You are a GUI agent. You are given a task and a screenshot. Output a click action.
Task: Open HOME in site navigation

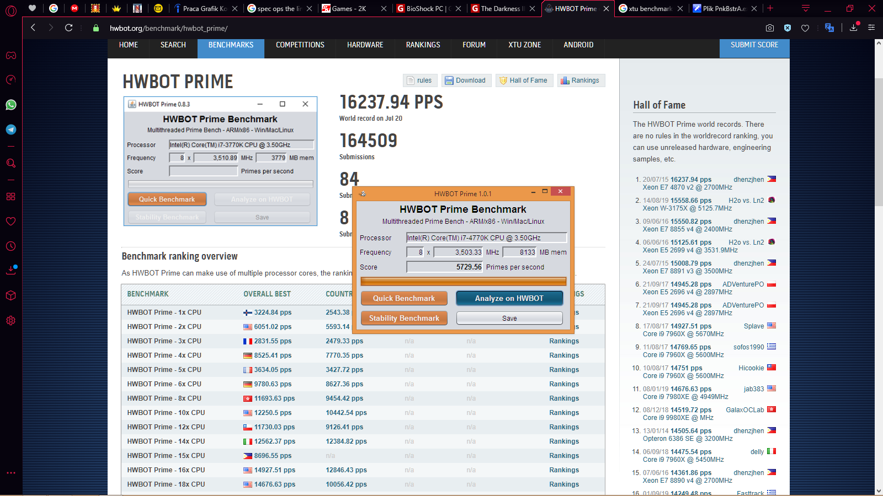(129, 45)
